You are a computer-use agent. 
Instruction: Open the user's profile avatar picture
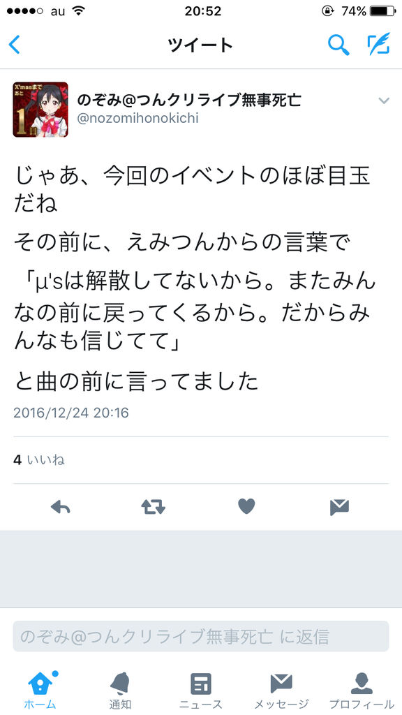tap(40, 110)
